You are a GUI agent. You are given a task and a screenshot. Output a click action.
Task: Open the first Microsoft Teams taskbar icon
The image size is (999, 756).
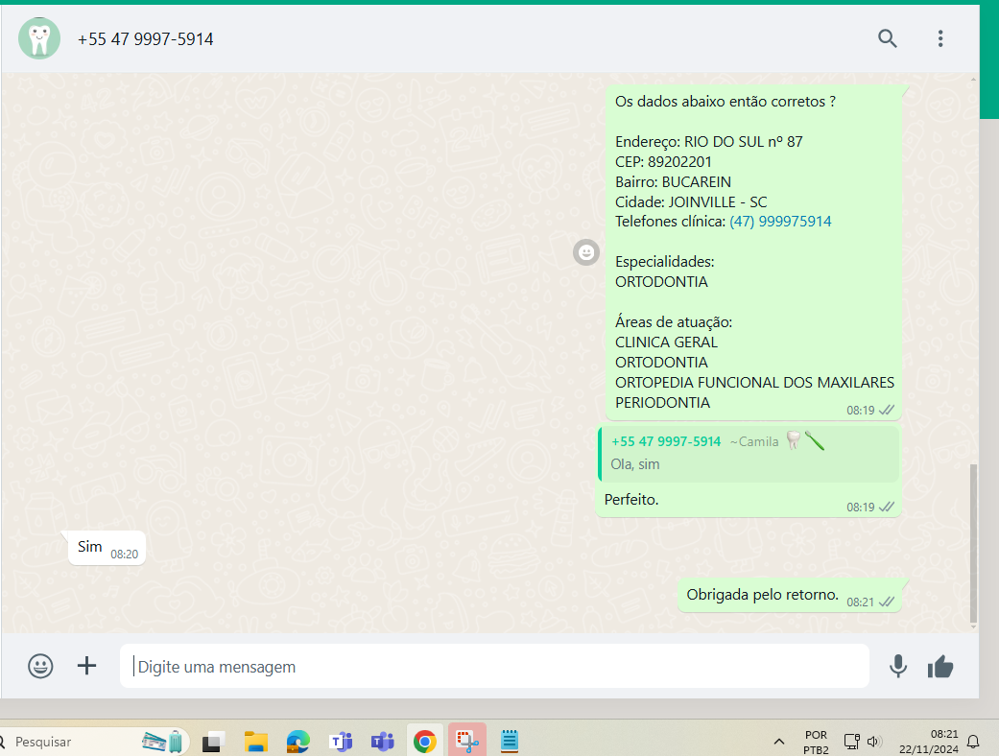341,742
